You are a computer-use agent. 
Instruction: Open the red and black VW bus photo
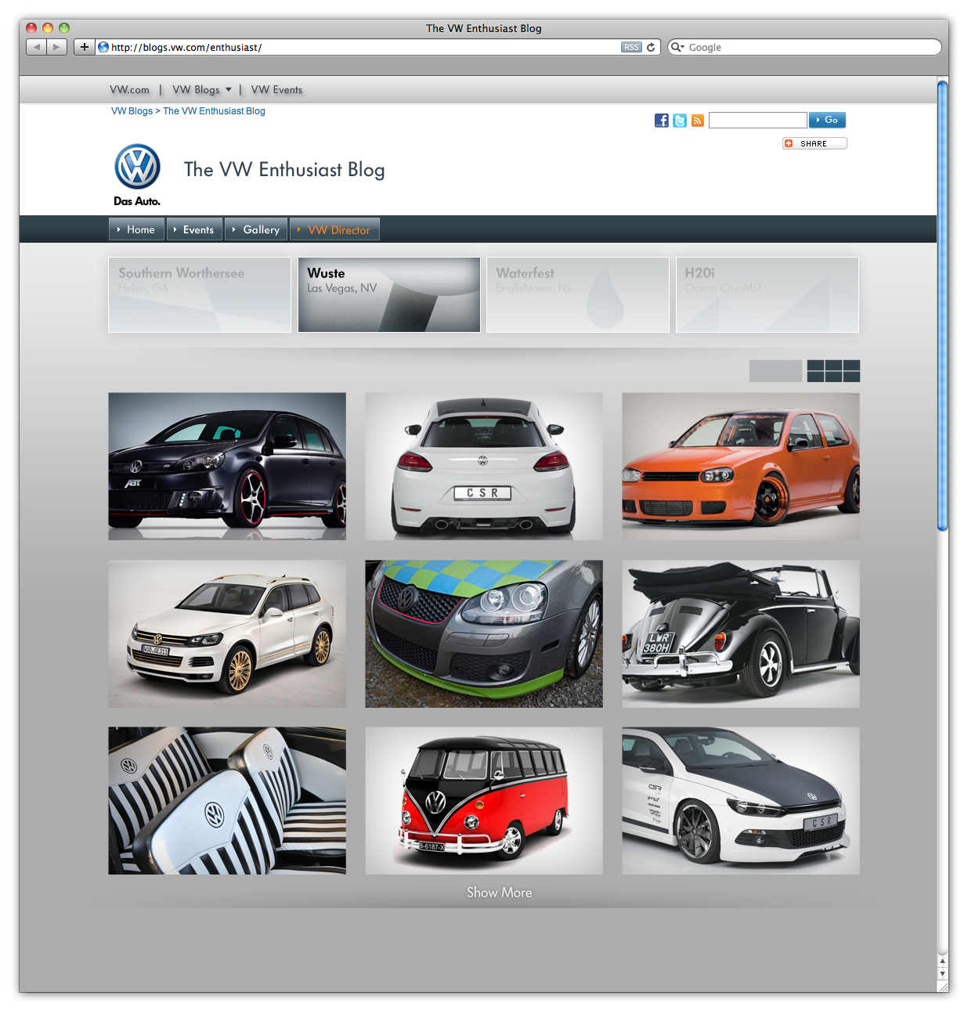484,801
